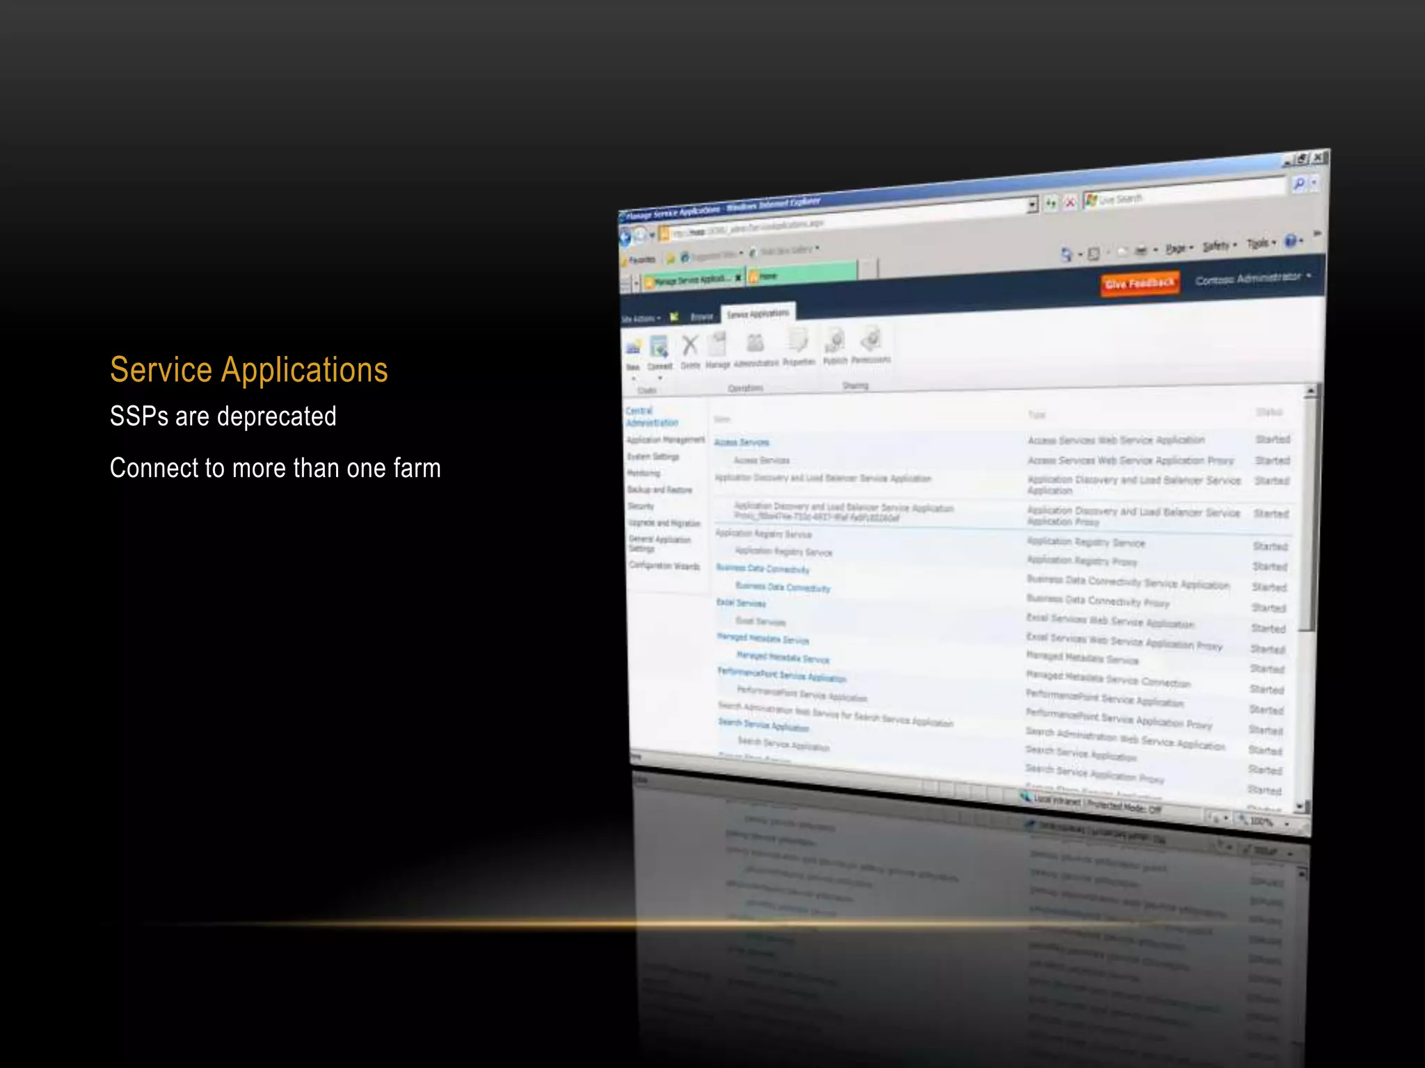This screenshot has height=1068, width=1425.
Task: Switch to the Browse ribbon tab
Action: coord(701,316)
